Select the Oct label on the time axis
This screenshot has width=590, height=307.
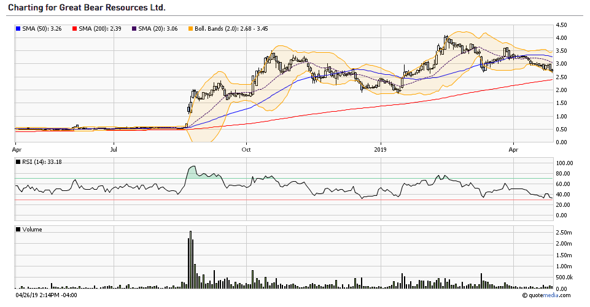point(246,149)
